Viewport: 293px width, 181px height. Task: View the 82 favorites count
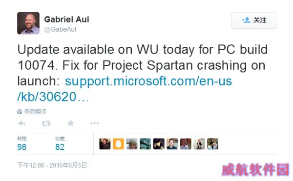point(60,147)
